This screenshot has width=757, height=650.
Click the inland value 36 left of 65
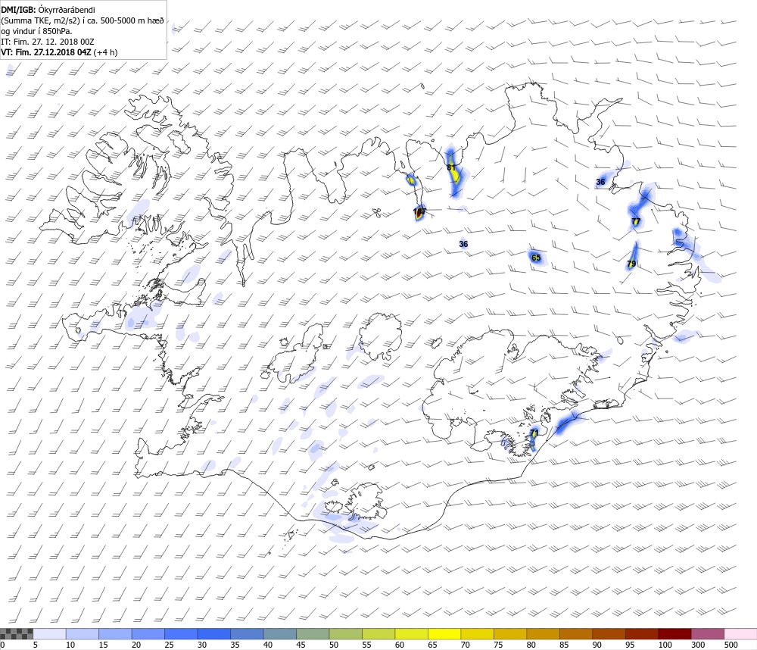tap(463, 244)
